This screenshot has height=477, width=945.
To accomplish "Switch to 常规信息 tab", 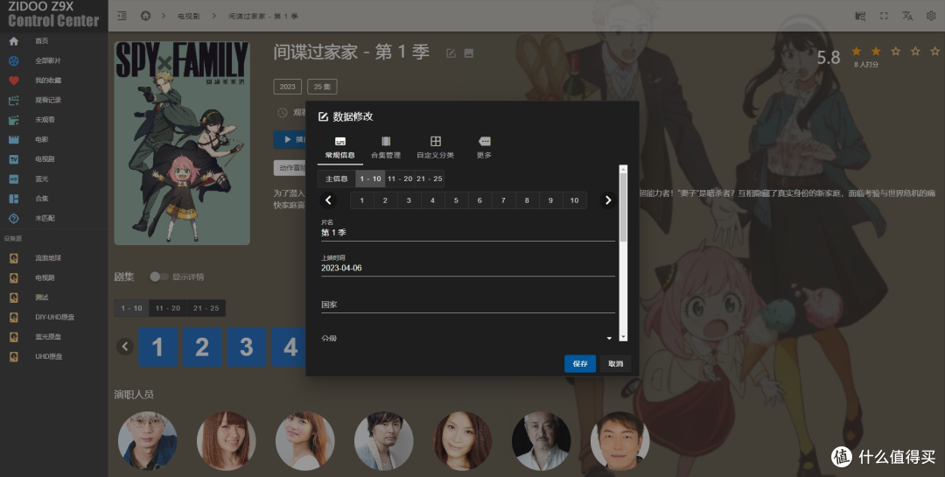I will point(339,147).
